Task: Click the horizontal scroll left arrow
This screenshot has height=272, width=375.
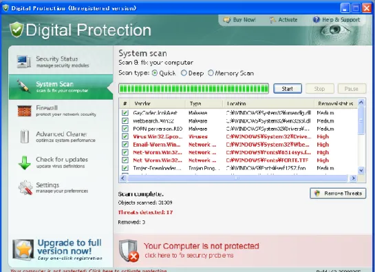Action: (x=123, y=178)
